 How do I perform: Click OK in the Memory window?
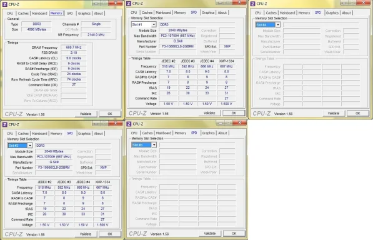pos(110,114)
